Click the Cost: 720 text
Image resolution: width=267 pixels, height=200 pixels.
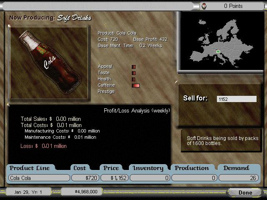[x=108, y=39]
